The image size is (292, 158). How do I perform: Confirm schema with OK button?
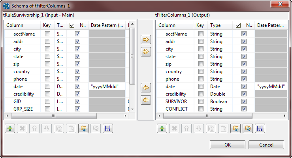(227, 145)
